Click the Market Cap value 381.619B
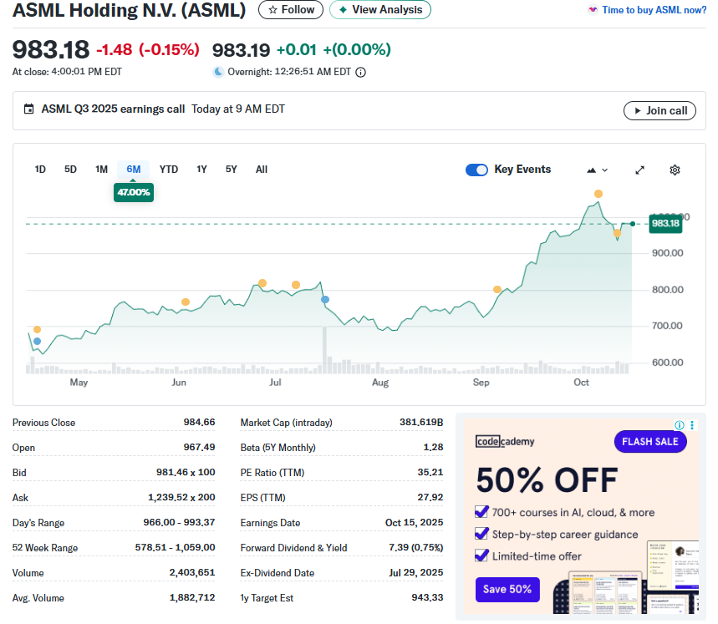This screenshot has height=624, width=718. click(421, 422)
